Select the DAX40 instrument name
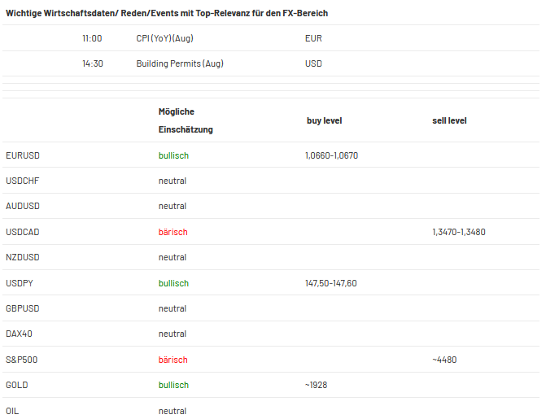546x419 pixels. pos(20,334)
